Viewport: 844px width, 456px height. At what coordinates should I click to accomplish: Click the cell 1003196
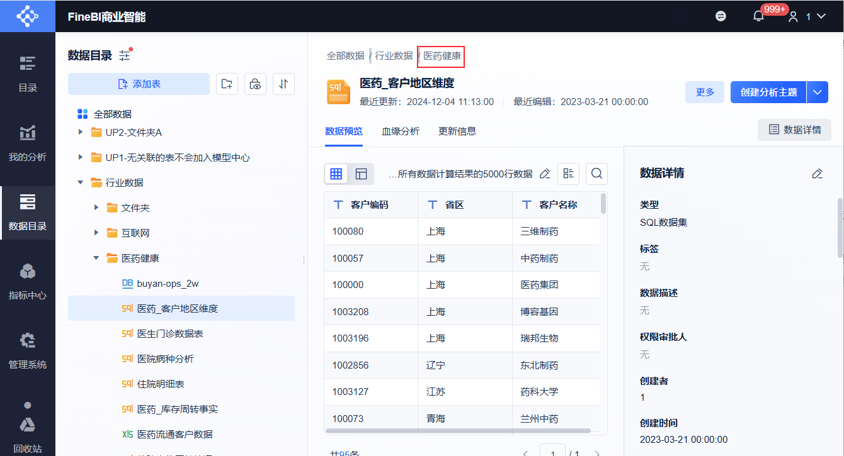point(371,338)
